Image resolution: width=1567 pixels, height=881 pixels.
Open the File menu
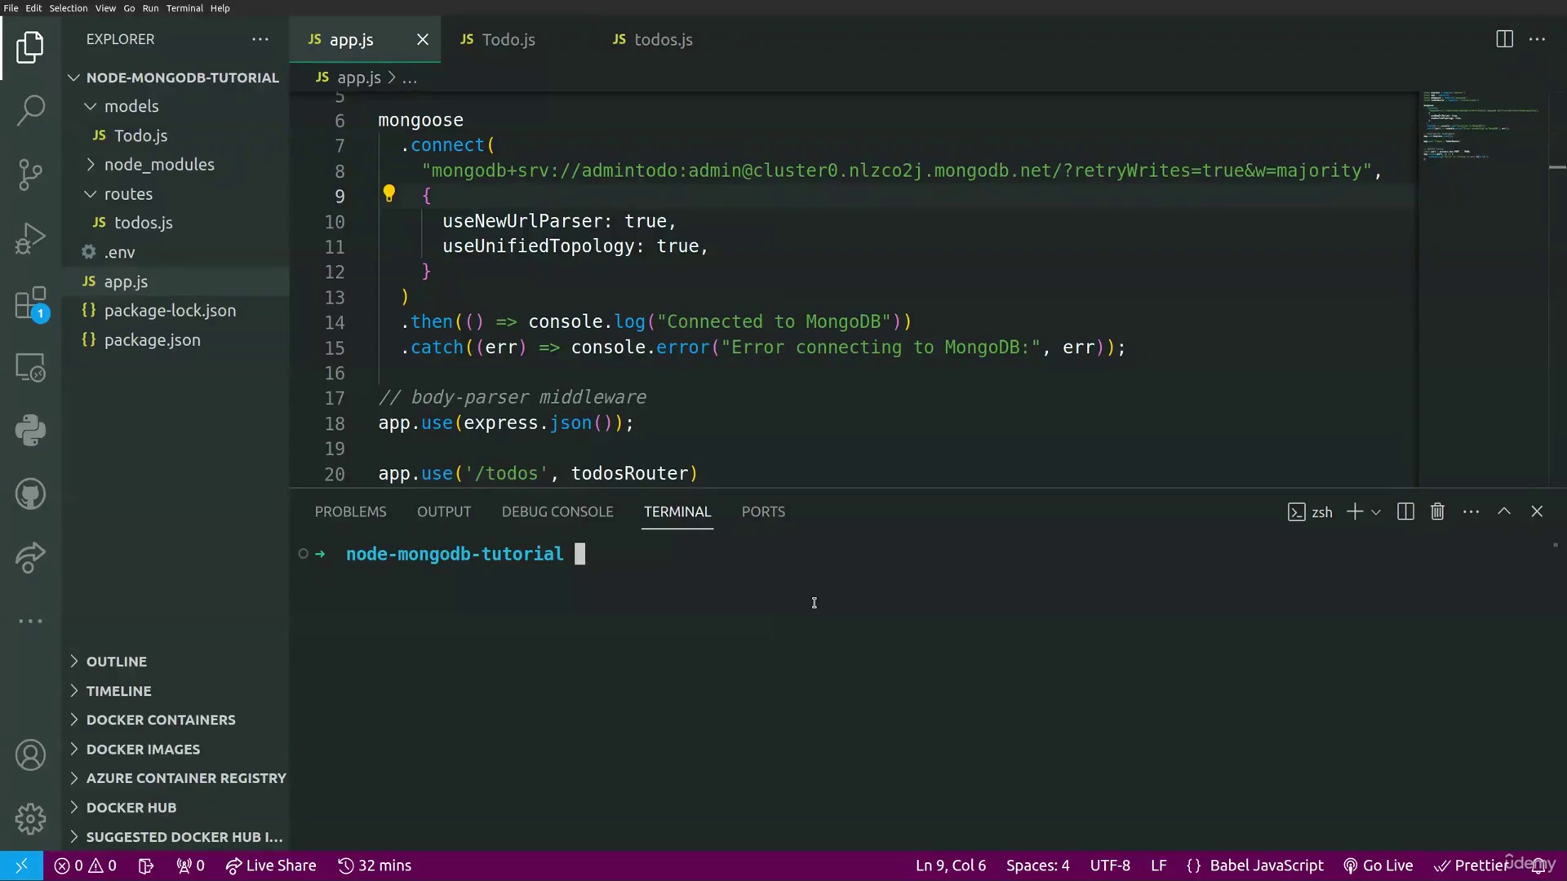11,8
